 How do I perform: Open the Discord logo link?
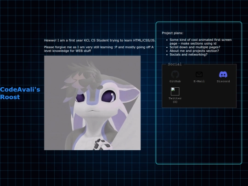click(223, 74)
